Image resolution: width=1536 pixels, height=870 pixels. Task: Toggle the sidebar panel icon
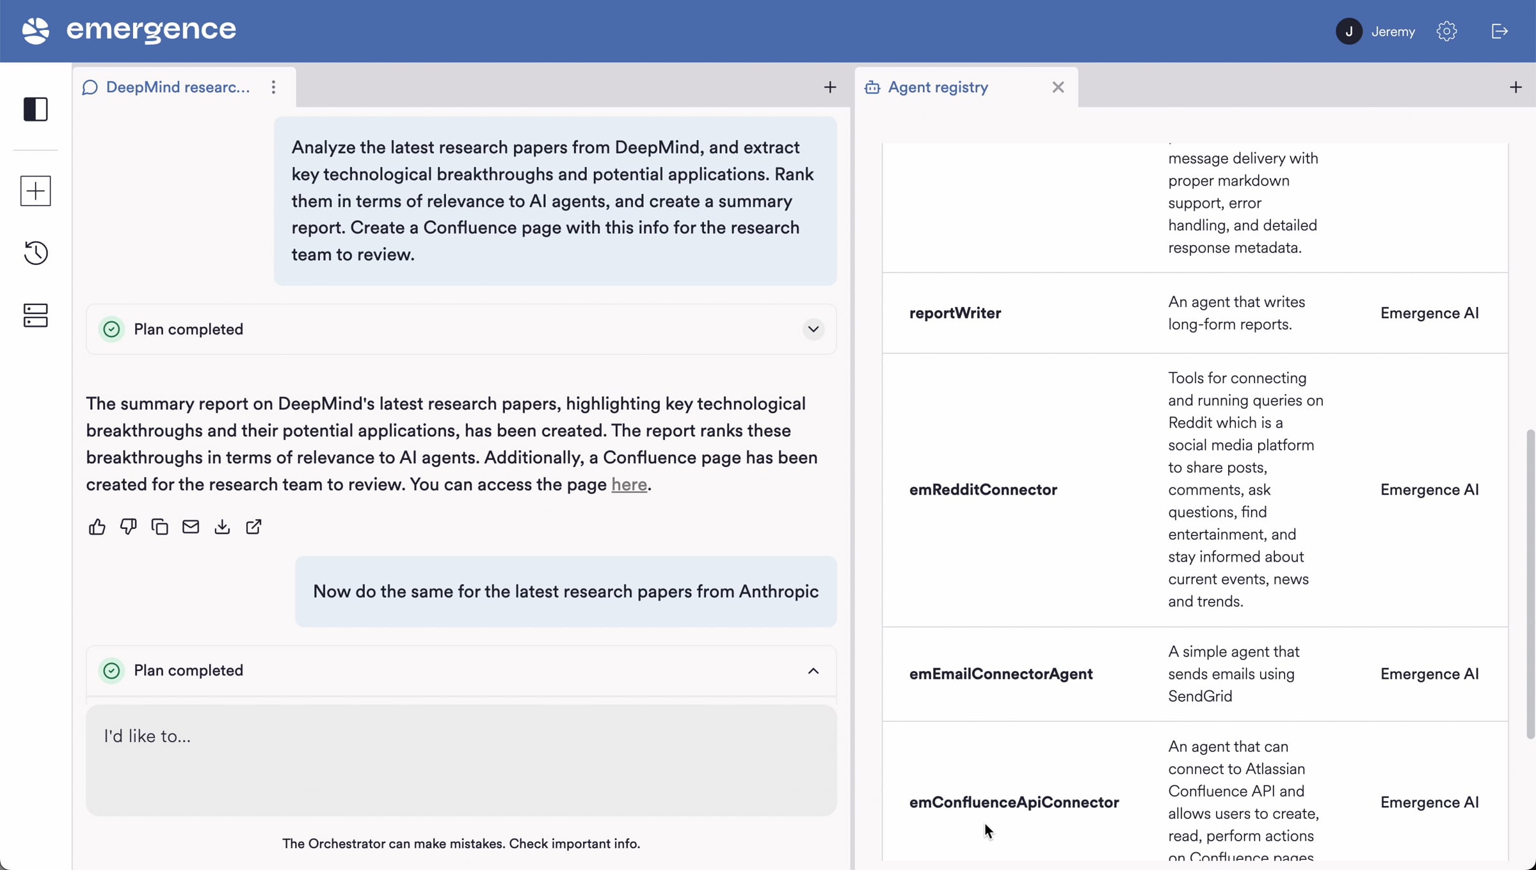36,109
